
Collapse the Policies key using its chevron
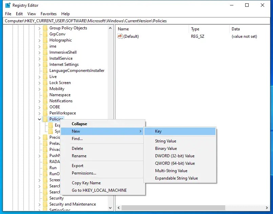point(40,119)
